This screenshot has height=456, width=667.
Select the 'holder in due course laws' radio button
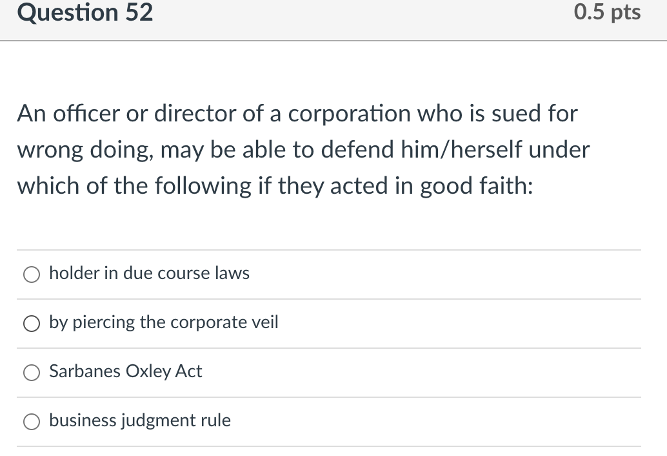pos(31,274)
